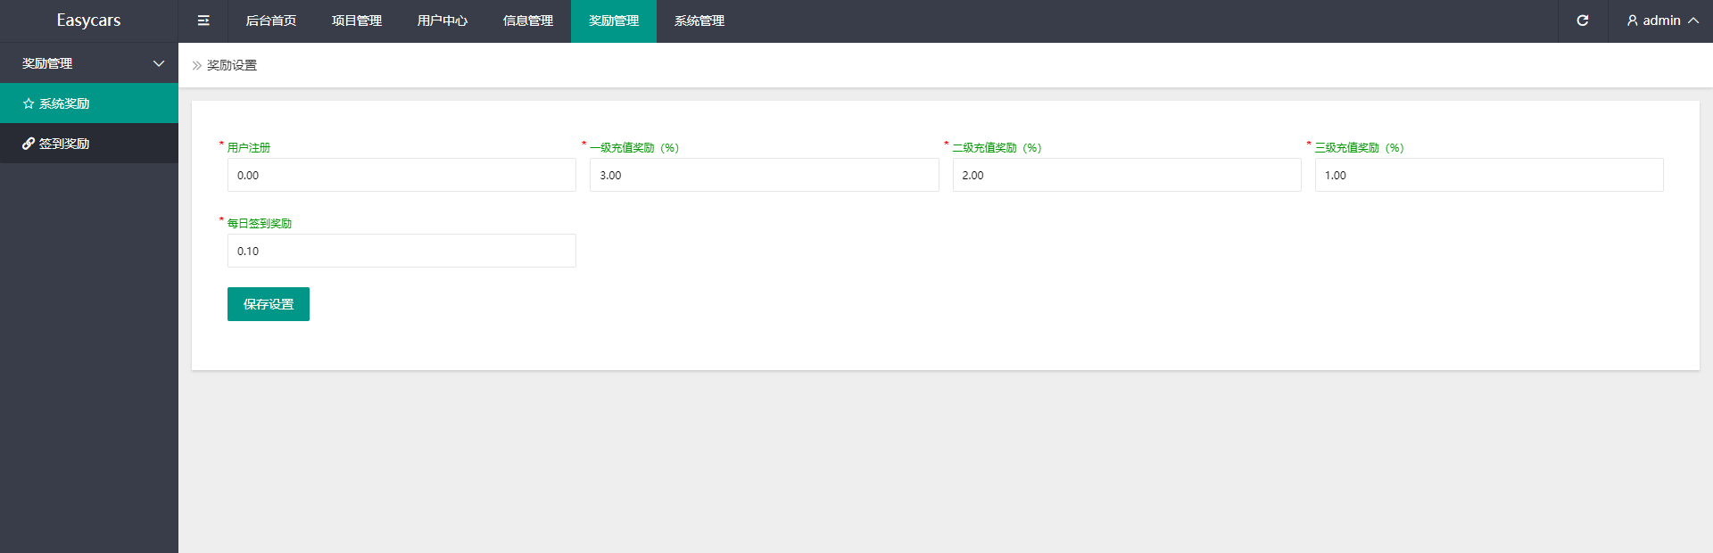Click the 每日签到奖励 label
The height and width of the screenshot is (553, 1713).
tap(260, 224)
